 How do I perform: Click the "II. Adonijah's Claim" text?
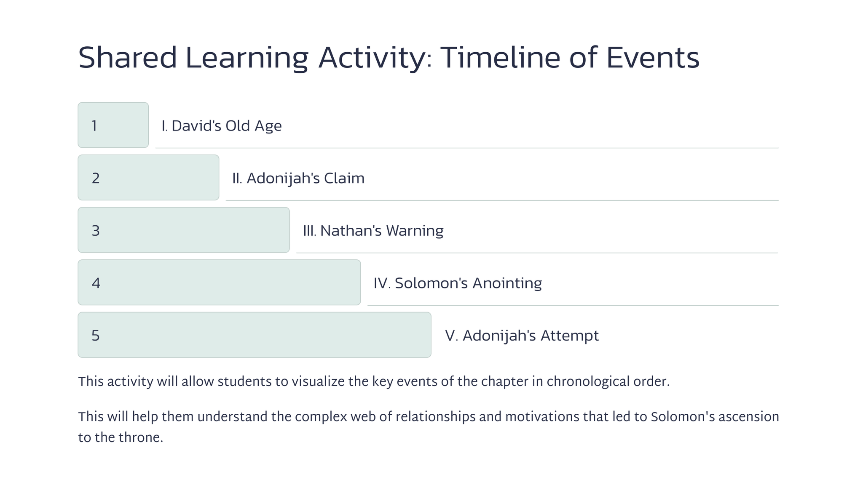click(x=298, y=179)
